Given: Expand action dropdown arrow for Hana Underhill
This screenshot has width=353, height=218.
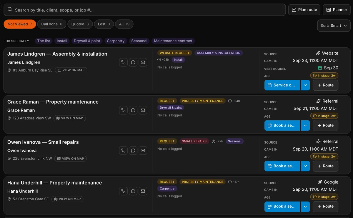Looking at the screenshot, I should coord(305,206).
